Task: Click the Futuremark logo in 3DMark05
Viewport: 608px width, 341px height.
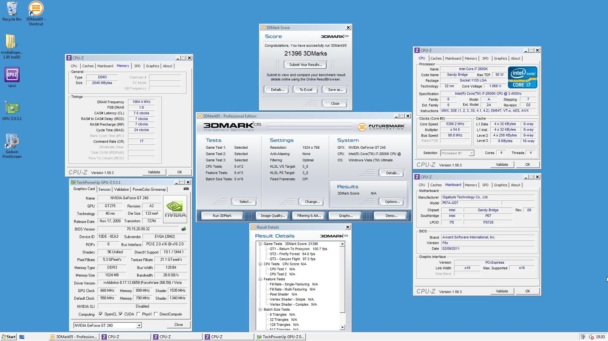Action: tap(382, 127)
